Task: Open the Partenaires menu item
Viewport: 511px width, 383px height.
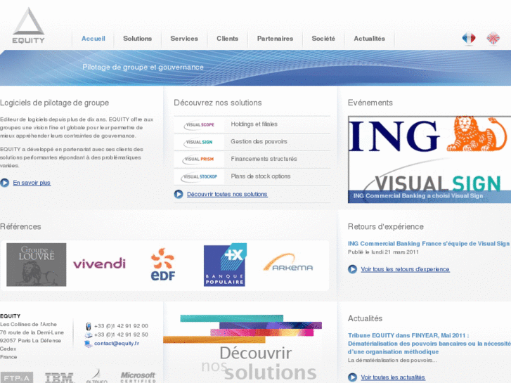Action: 275,39
